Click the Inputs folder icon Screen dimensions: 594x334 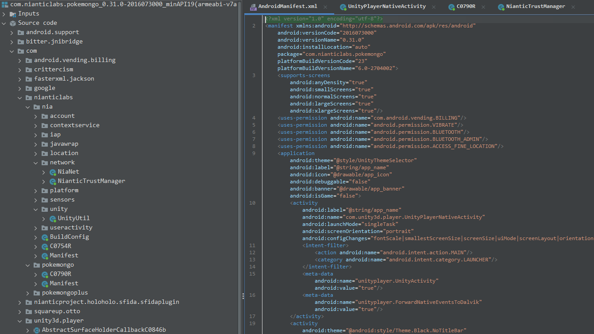click(13, 14)
